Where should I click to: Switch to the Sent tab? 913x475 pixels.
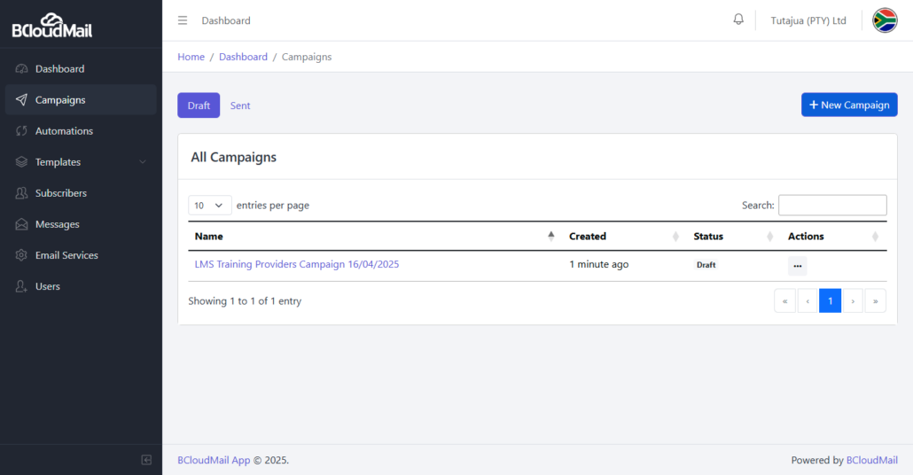tap(240, 105)
